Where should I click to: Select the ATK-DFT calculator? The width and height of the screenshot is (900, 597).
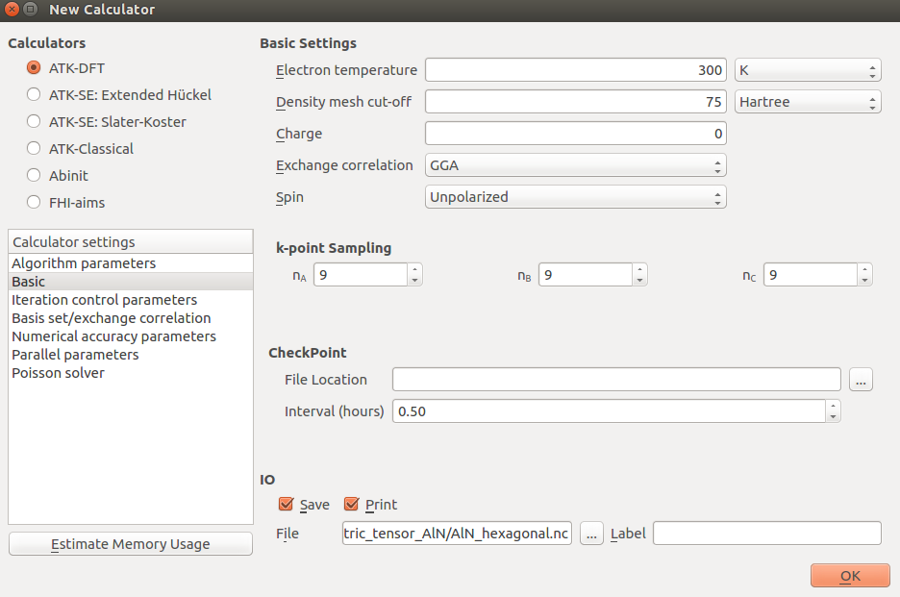34,67
